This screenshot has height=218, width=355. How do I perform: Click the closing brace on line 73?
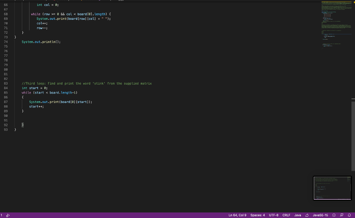pyautogui.click(x=15, y=37)
